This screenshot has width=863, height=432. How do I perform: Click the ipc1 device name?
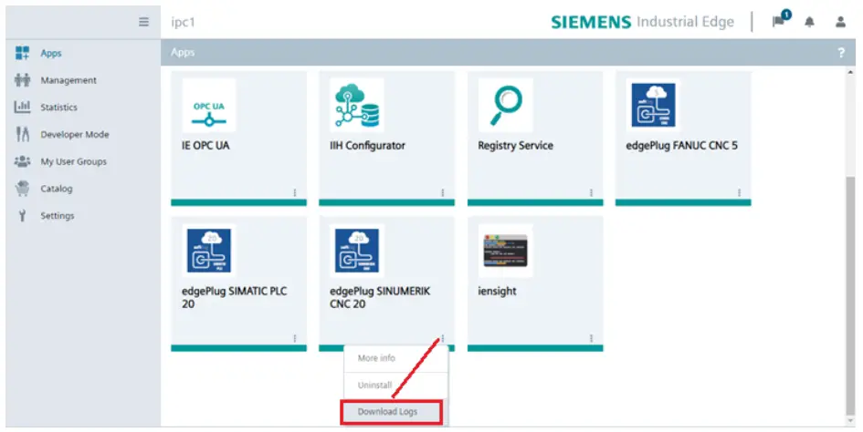(183, 23)
